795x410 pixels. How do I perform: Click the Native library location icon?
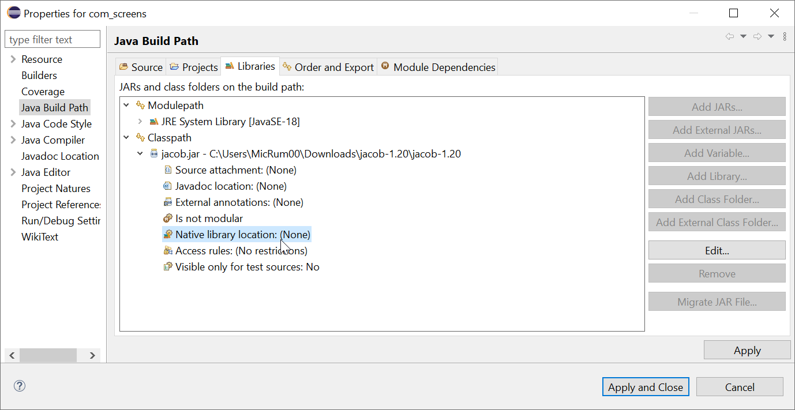(x=168, y=234)
